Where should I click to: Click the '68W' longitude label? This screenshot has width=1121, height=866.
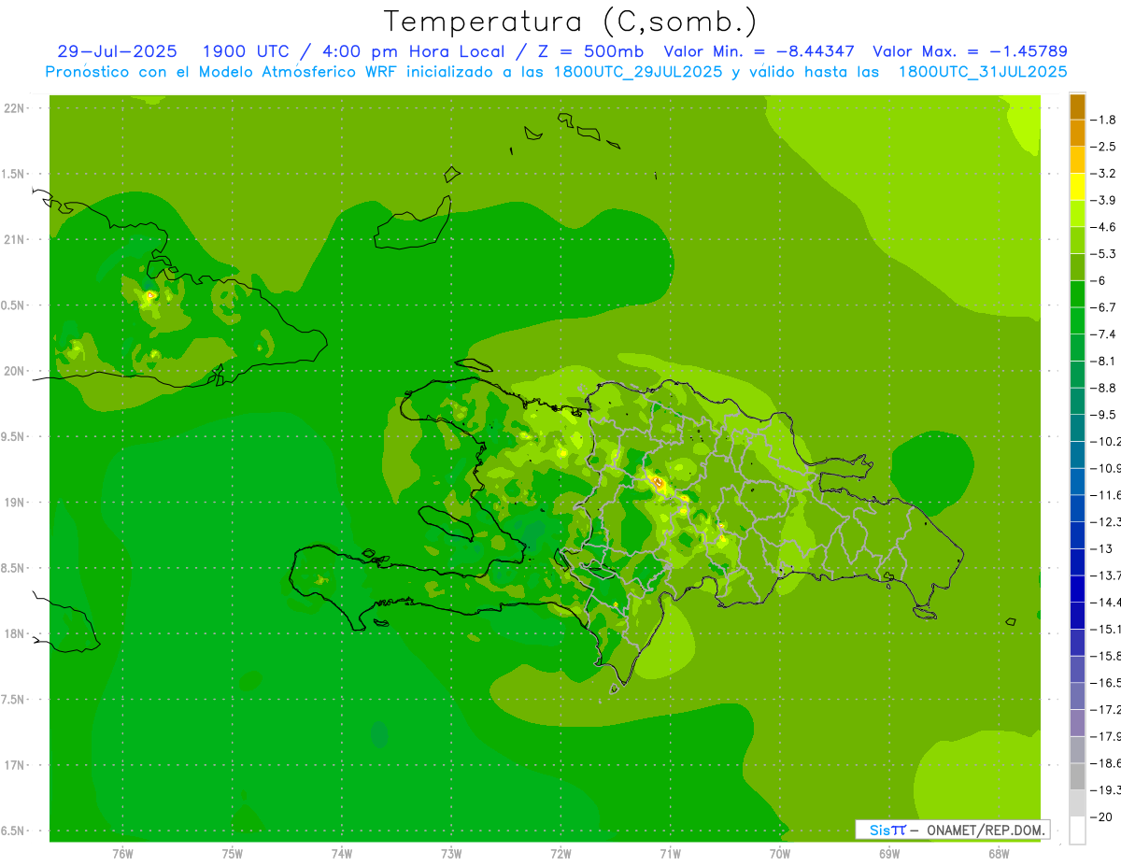tap(999, 854)
